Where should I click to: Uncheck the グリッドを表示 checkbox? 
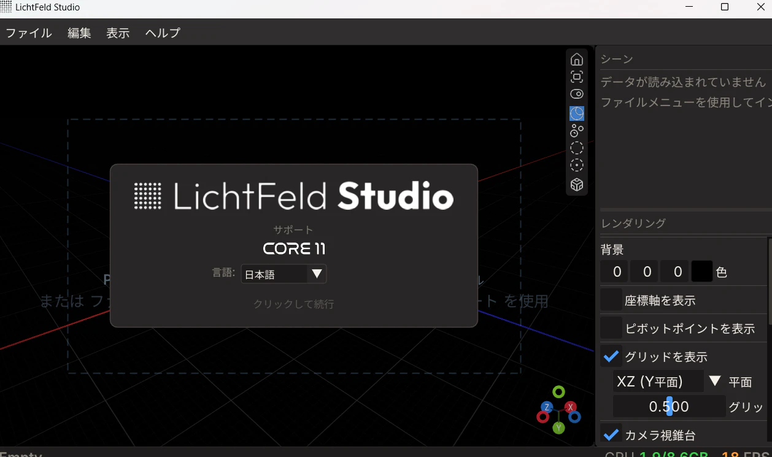(x=611, y=356)
